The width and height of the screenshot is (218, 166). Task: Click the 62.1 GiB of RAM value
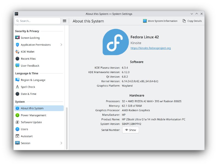pos(132,106)
